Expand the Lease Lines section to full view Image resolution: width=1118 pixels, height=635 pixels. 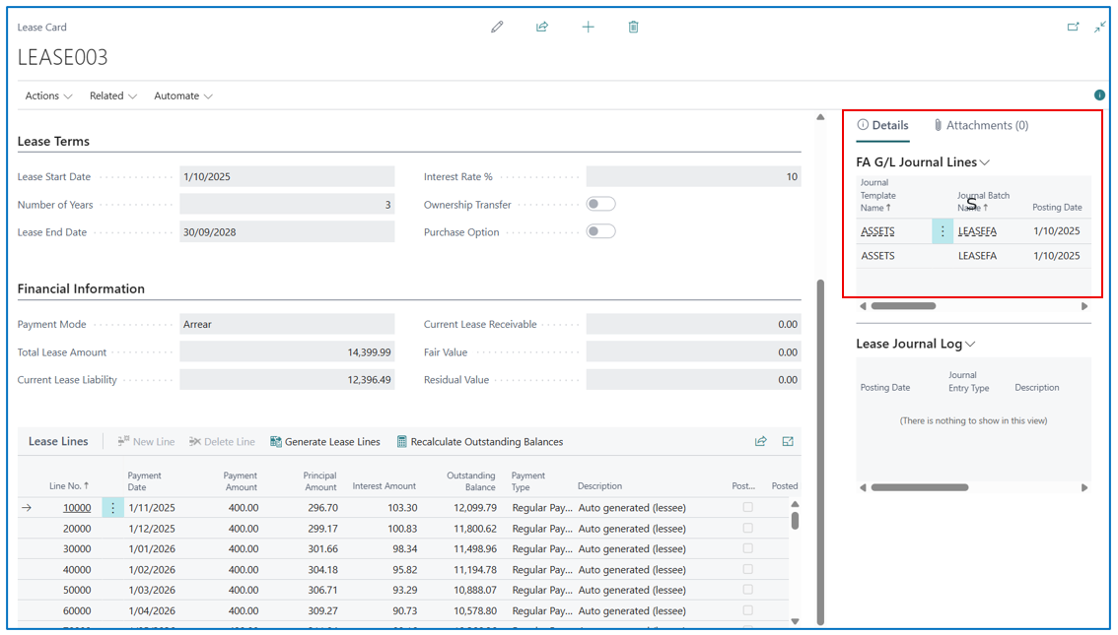788,442
